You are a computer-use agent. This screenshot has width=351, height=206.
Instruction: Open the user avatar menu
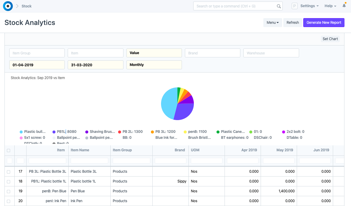294,6
